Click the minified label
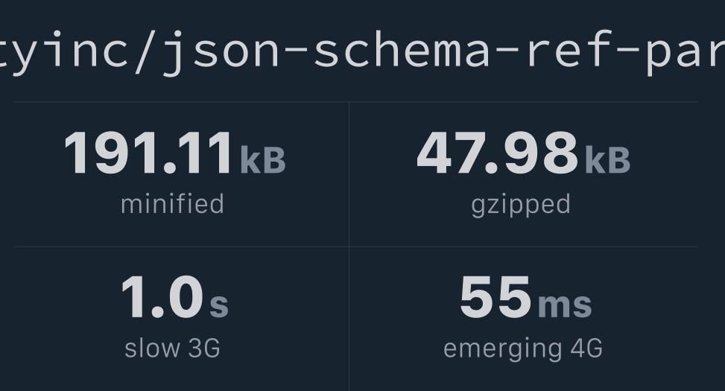Screen dimensions: 725x391 172,204
